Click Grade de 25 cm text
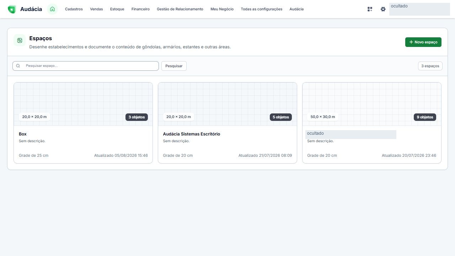Screen dimensions: 455x256 coord(33,155)
